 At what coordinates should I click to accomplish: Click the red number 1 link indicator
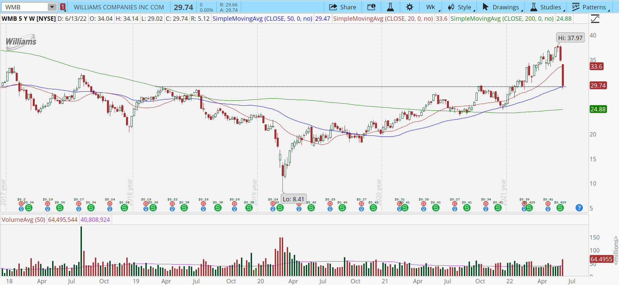63,7
